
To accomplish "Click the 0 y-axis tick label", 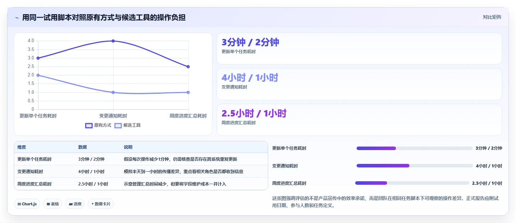I will tap(33, 109).
